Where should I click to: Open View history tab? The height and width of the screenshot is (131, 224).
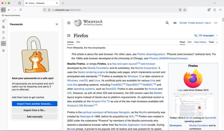click(x=200, y=42)
